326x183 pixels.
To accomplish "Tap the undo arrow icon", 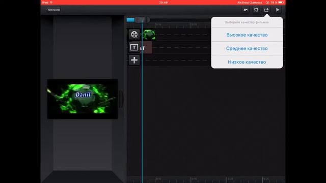I will [x=246, y=10].
